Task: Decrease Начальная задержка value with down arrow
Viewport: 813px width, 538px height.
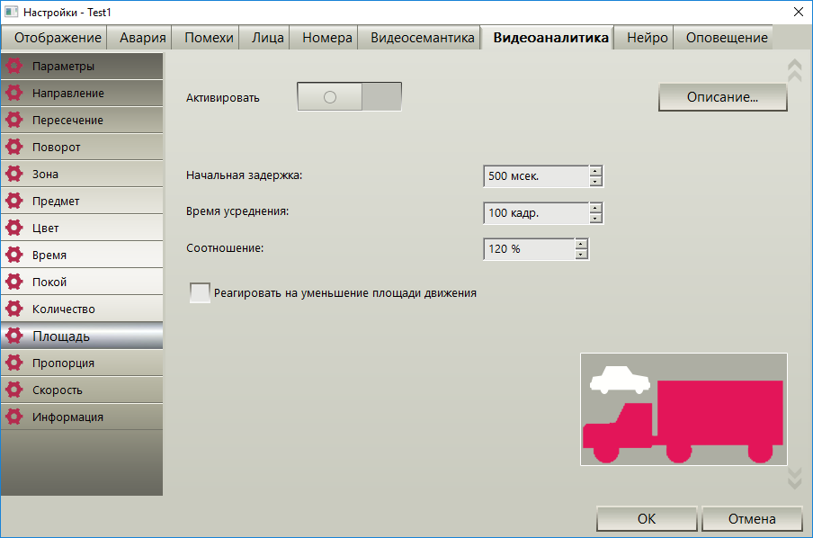Action: [x=595, y=182]
